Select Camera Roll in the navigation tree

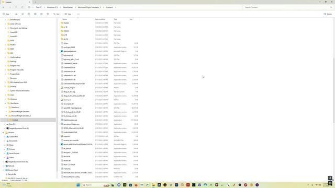pyautogui.click(x=14, y=137)
